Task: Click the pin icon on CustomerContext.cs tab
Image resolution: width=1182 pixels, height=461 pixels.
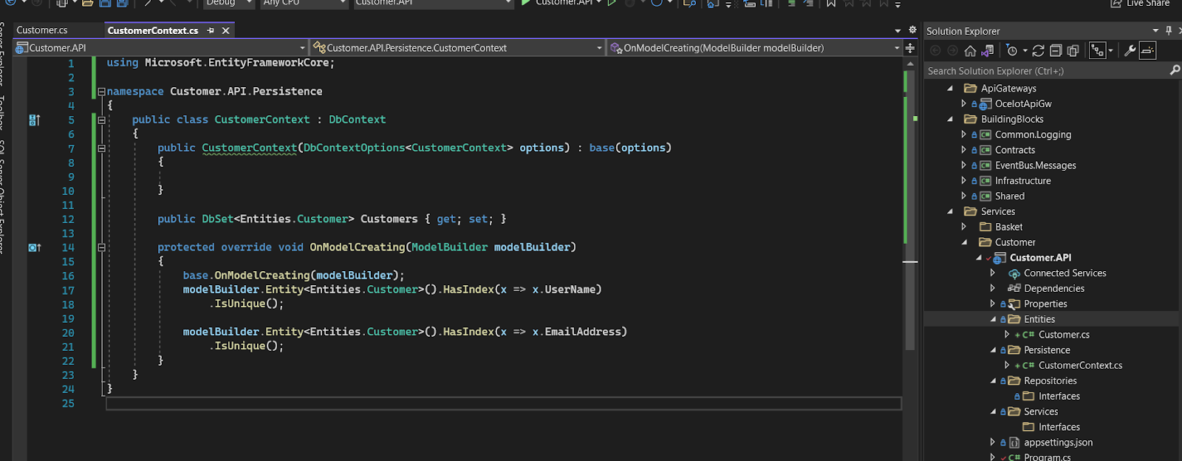Action: pos(211,30)
